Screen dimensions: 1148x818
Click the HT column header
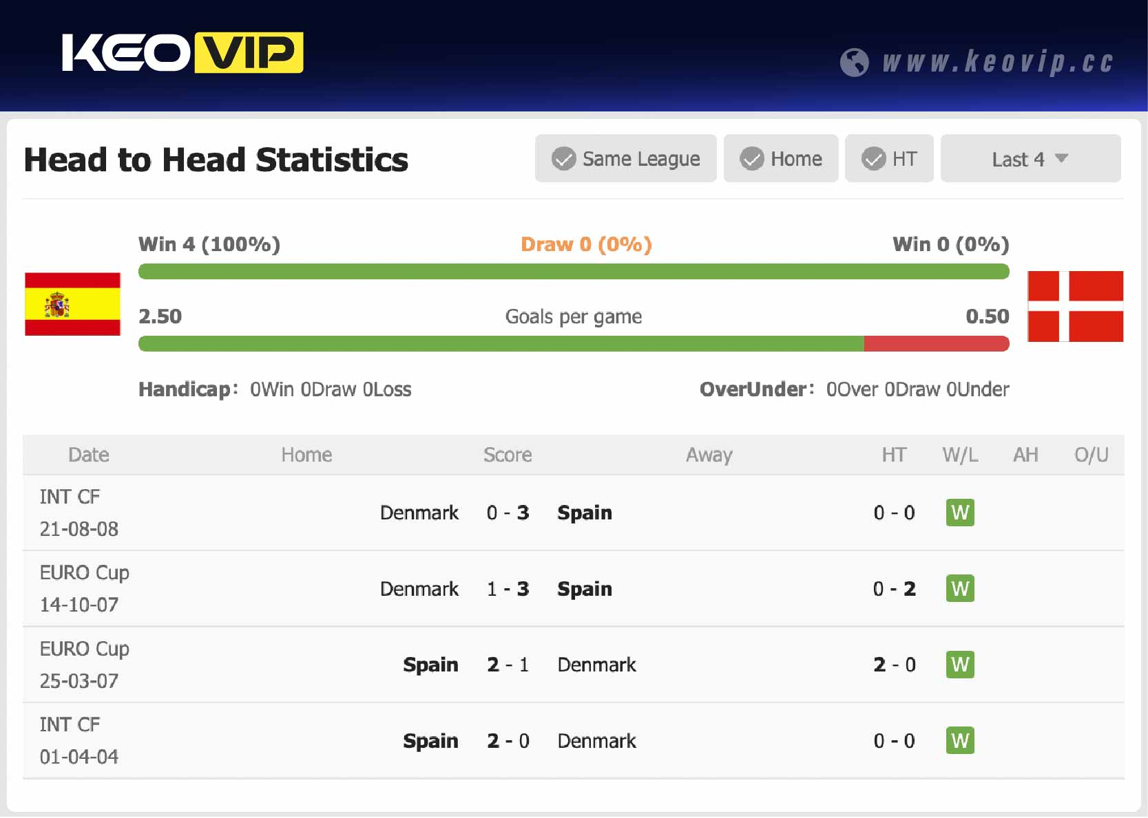coord(894,455)
